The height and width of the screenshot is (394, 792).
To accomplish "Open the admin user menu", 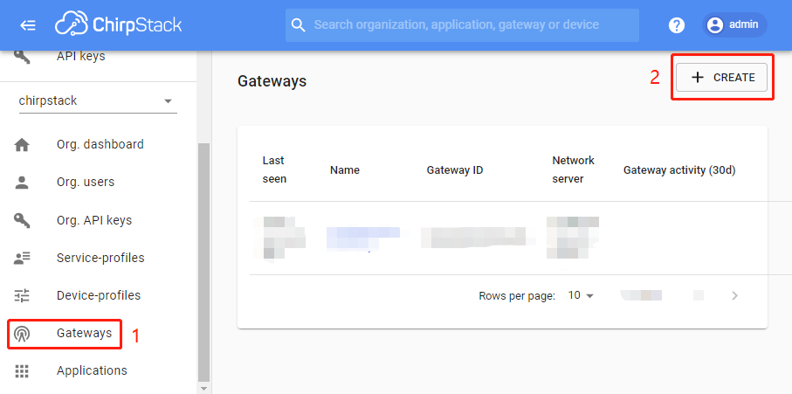I will click(734, 24).
